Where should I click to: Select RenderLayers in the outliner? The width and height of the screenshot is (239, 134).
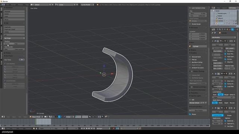222,13
